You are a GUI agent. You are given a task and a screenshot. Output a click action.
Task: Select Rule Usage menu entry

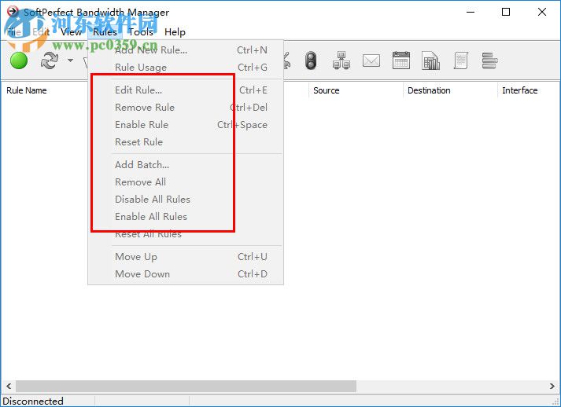(186, 67)
